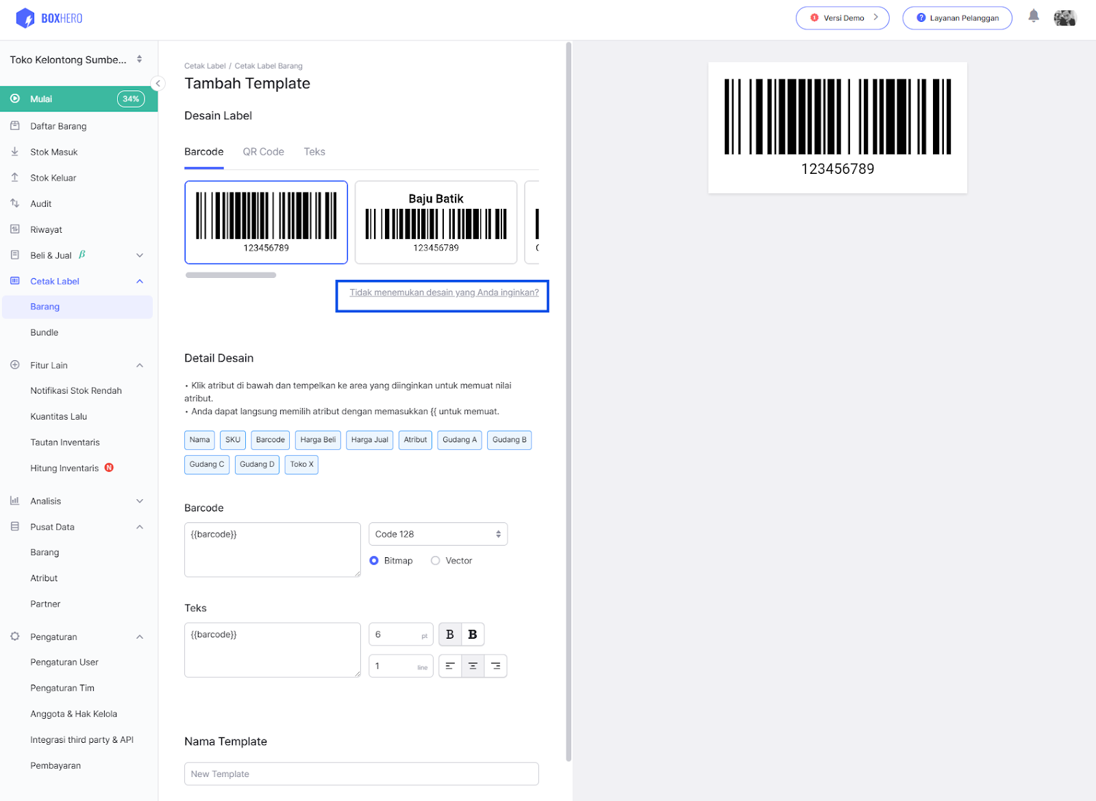This screenshot has height=801, width=1096.
Task: Click the Stok Keluar upload icon
Action: [15, 177]
